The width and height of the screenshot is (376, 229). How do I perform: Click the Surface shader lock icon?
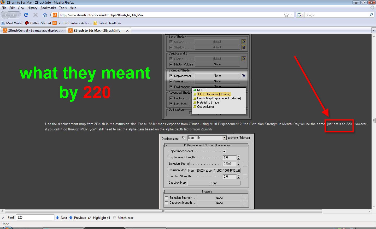(x=244, y=42)
